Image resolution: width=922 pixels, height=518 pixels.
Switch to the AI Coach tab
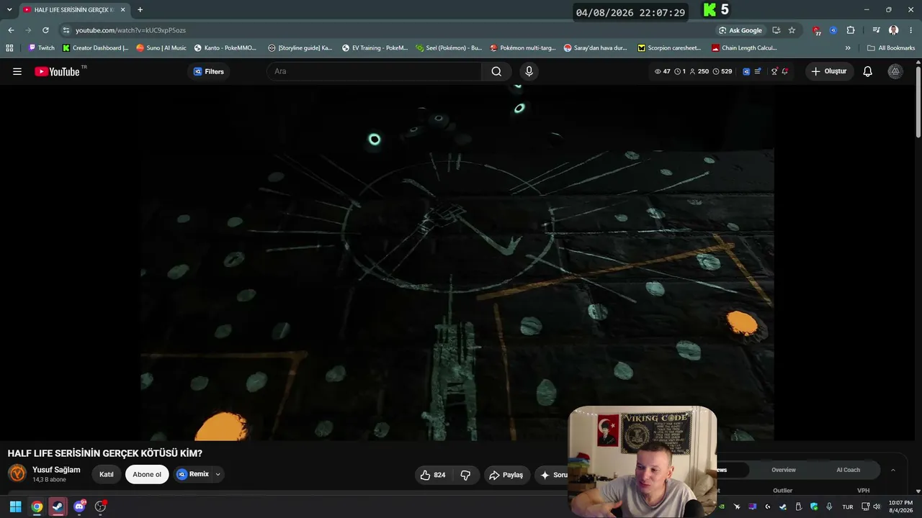[x=848, y=470]
